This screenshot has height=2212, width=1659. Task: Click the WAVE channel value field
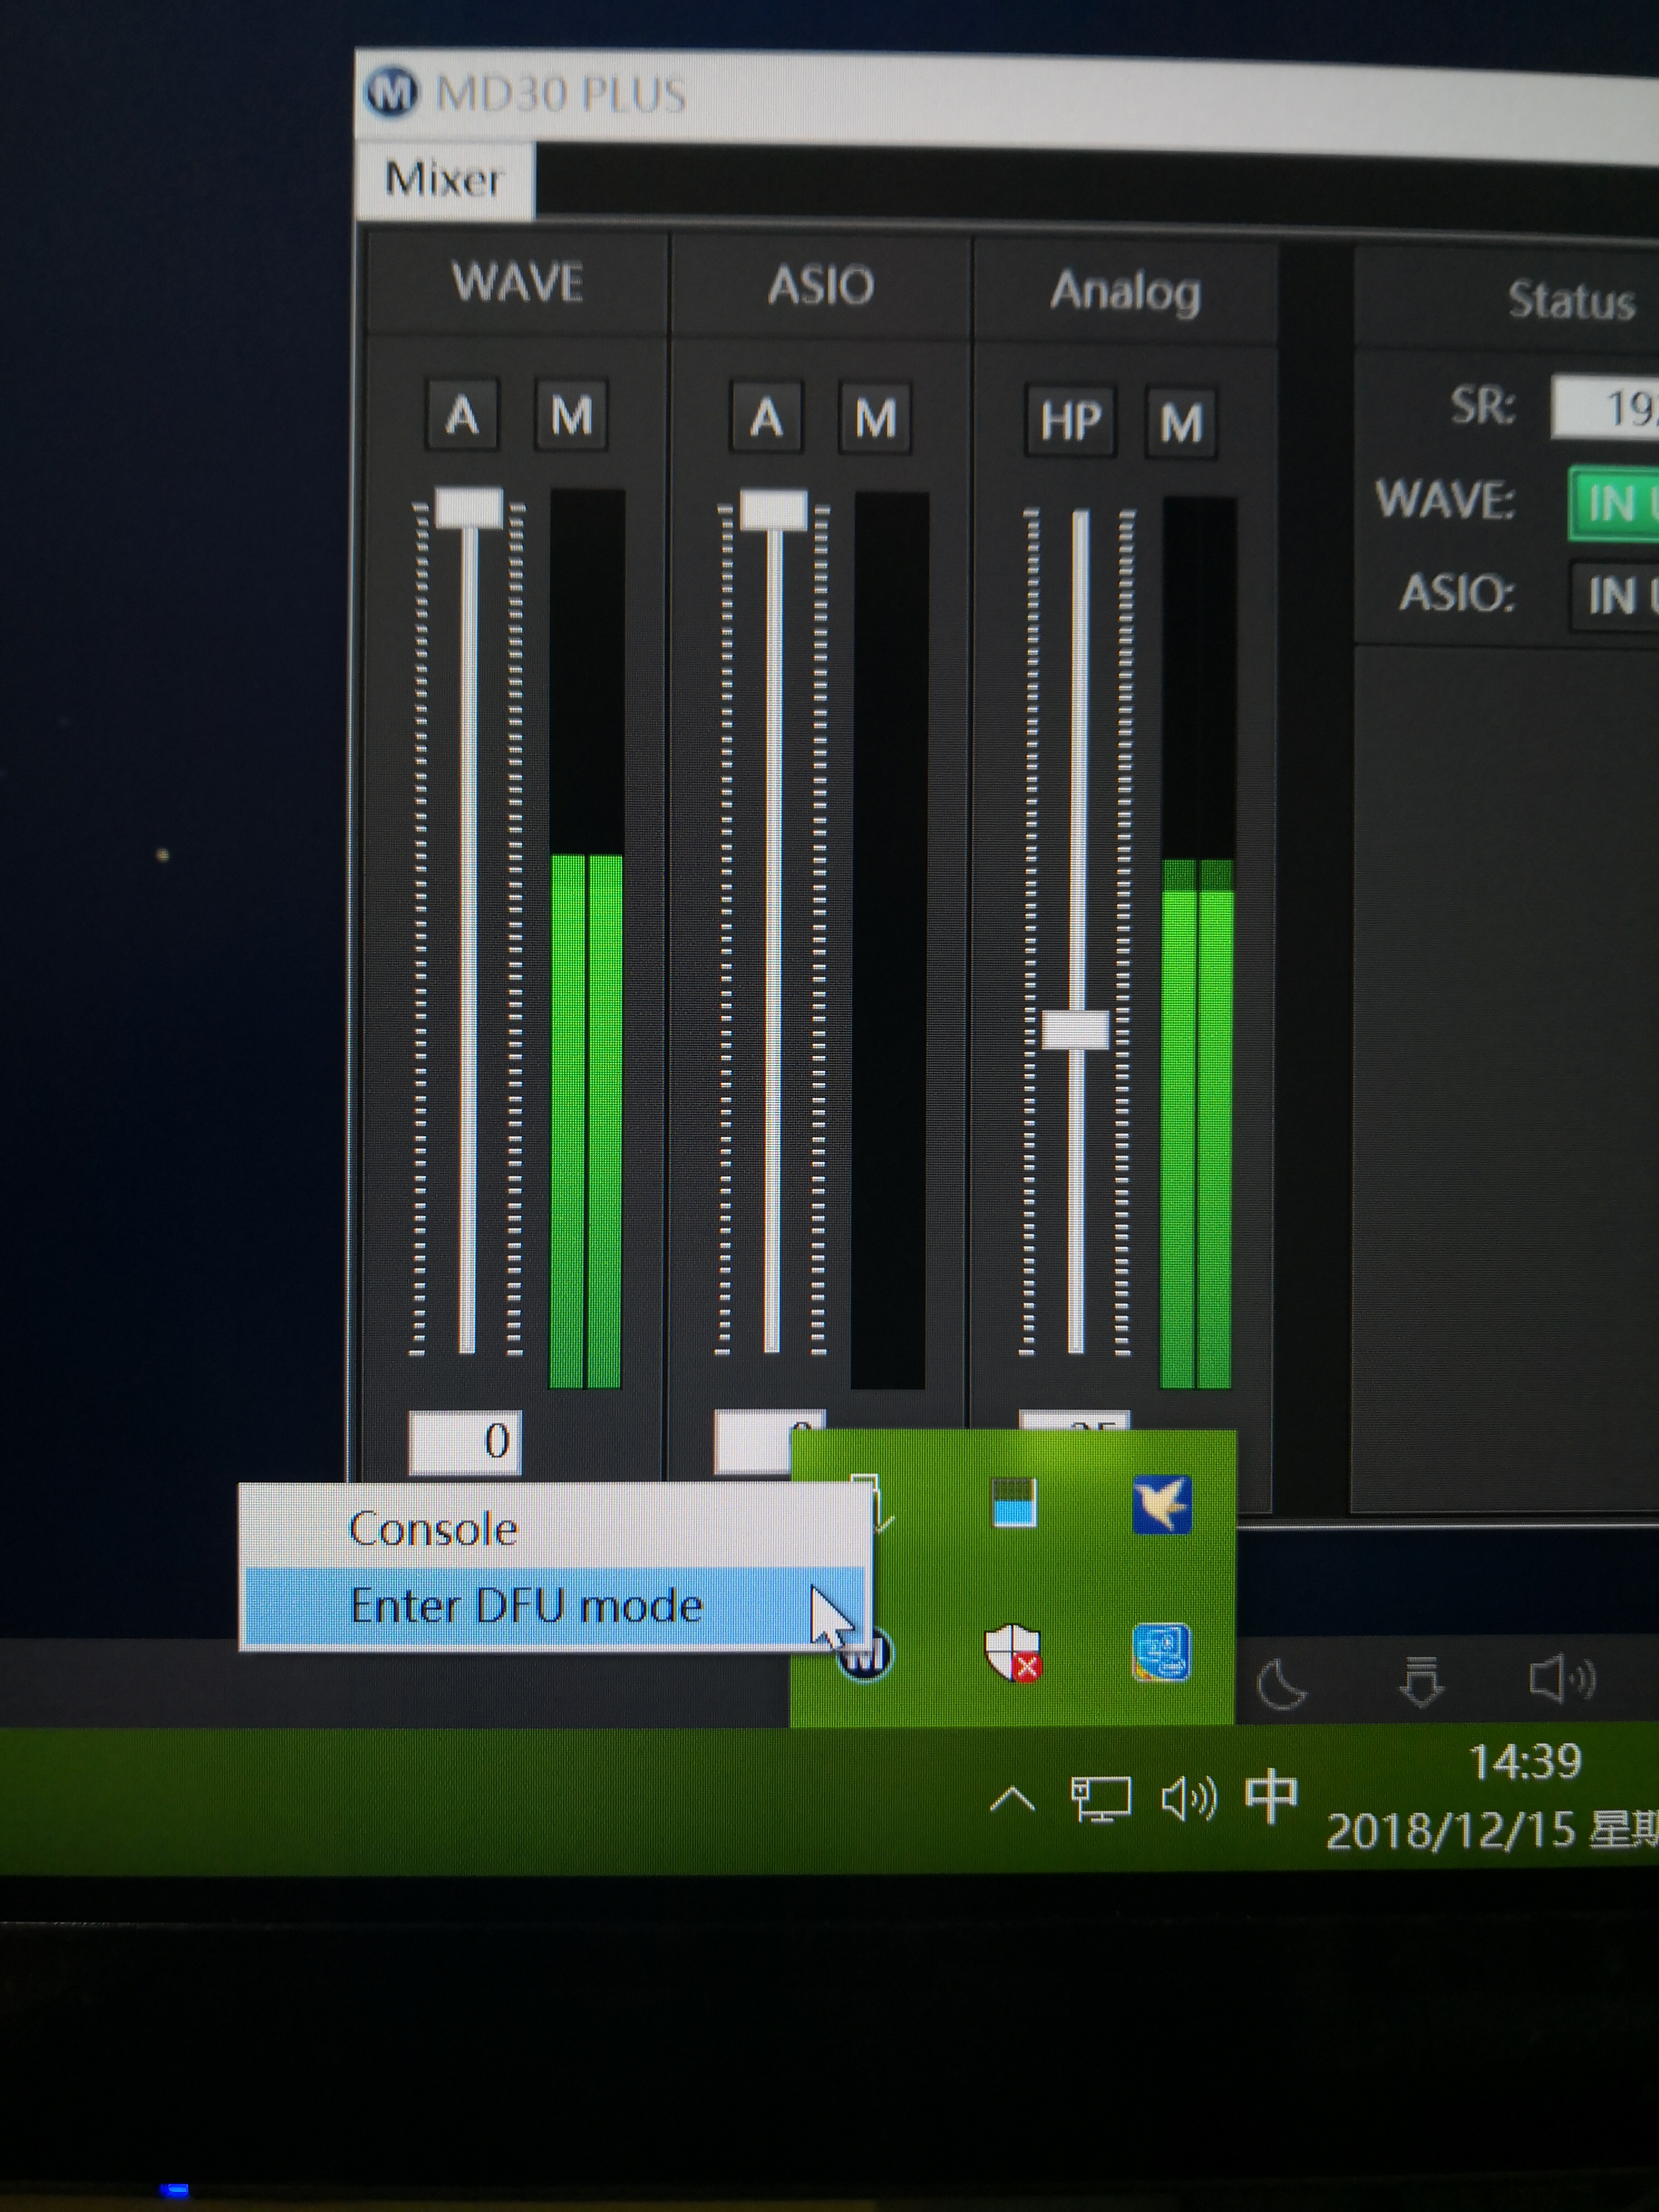[x=465, y=1442]
